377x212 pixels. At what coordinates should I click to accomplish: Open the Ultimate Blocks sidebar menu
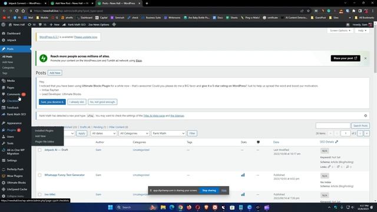(16, 183)
